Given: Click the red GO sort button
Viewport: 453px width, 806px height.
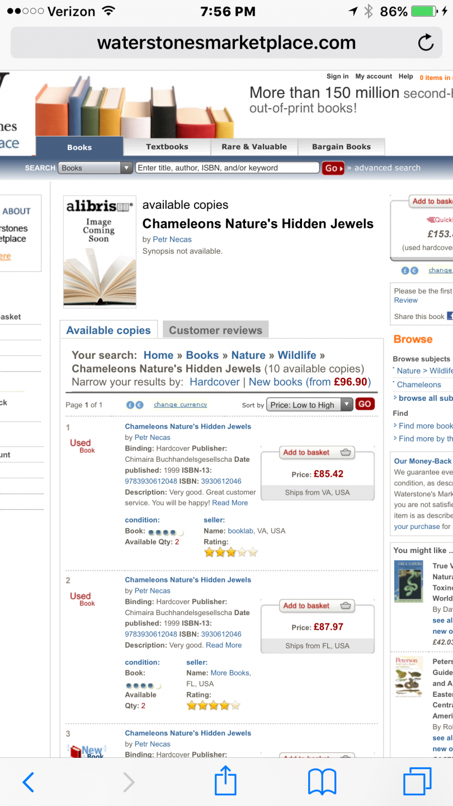Looking at the screenshot, I should (365, 404).
